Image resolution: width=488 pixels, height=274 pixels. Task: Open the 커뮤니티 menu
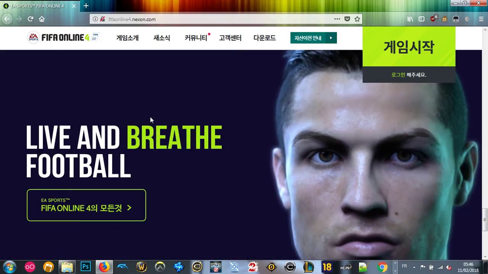pyautogui.click(x=196, y=38)
